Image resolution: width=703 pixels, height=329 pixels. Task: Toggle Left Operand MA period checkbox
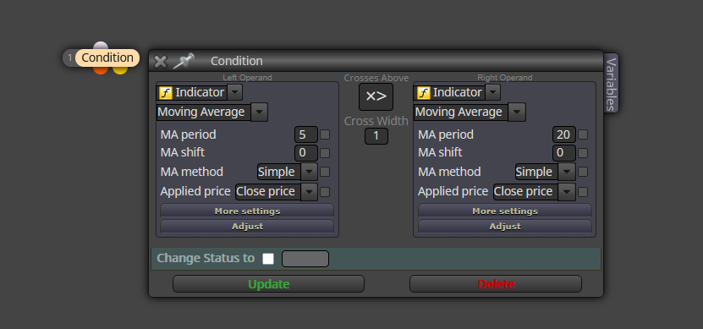click(325, 134)
